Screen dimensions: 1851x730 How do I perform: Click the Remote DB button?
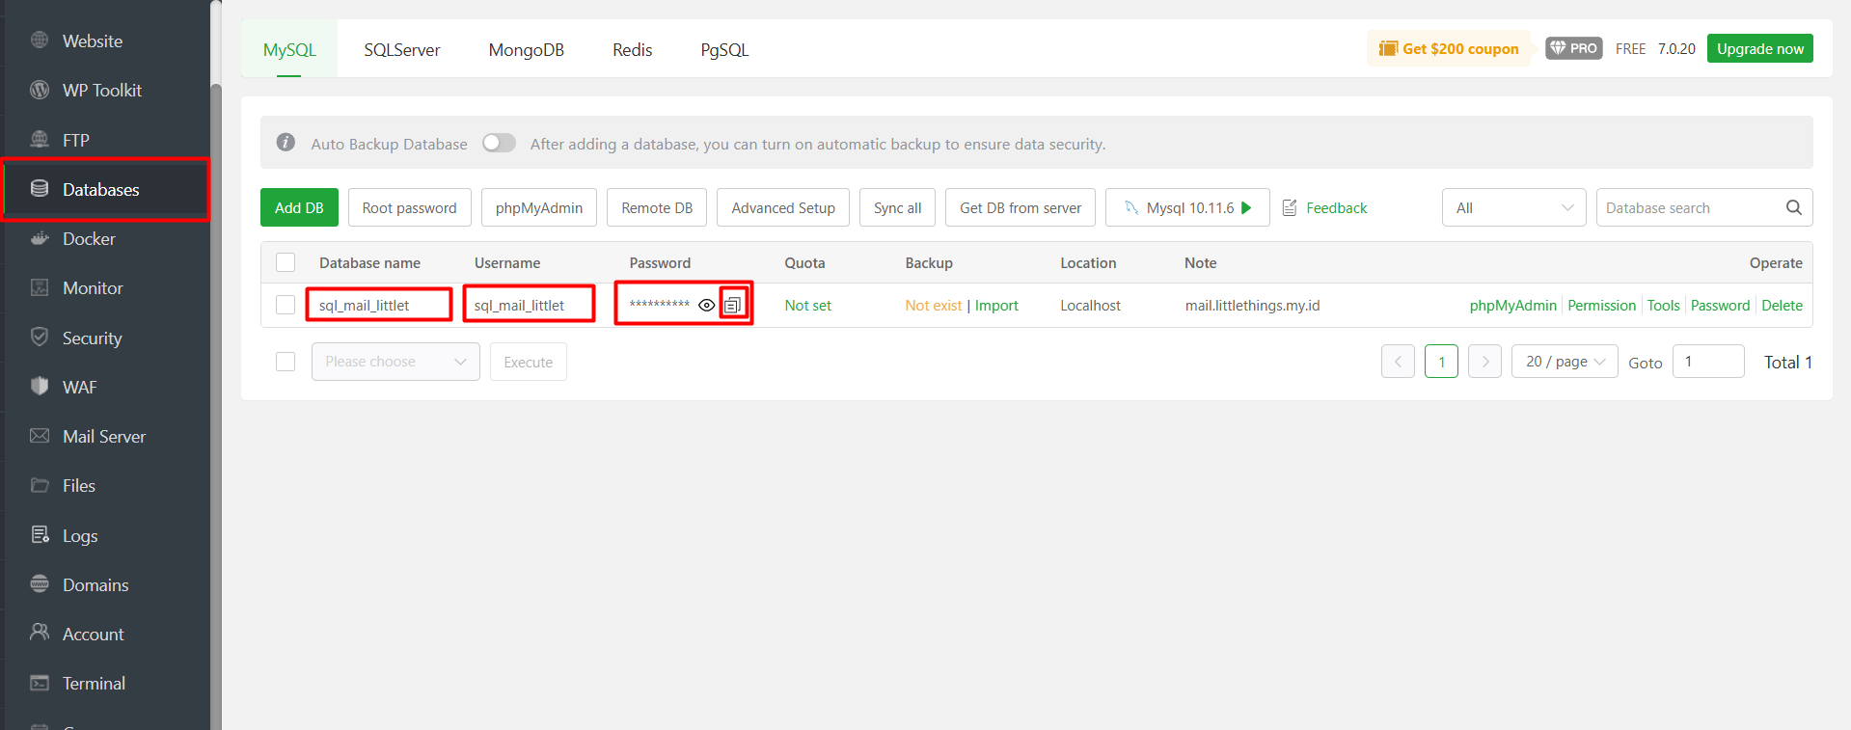click(x=657, y=207)
